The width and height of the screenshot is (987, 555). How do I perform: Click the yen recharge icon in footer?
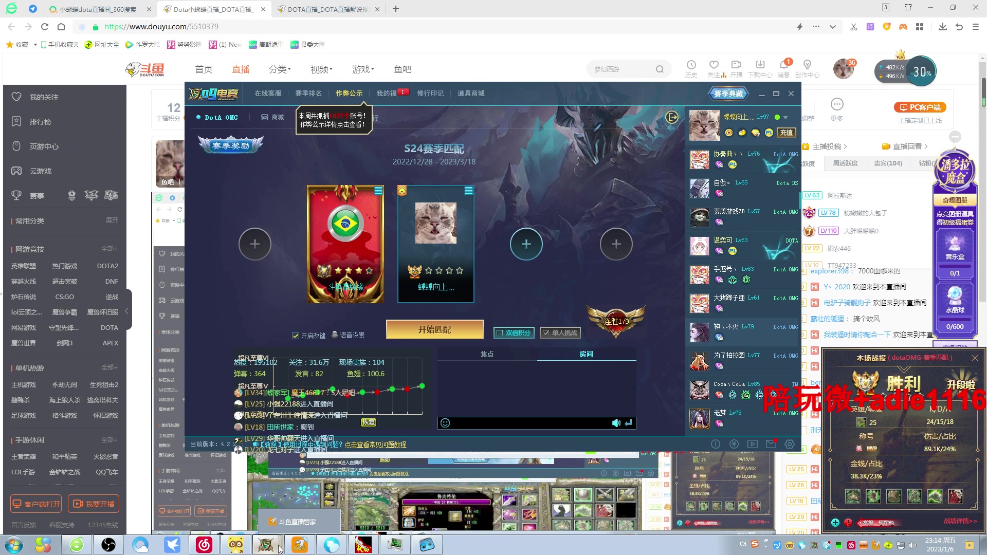(x=734, y=444)
